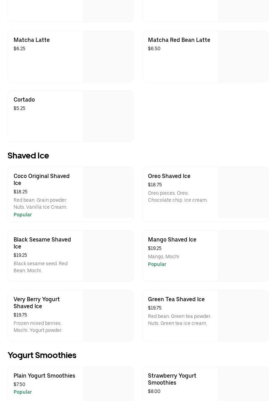Click the Shaved Ice section heading

pyautogui.click(x=28, y=155)
